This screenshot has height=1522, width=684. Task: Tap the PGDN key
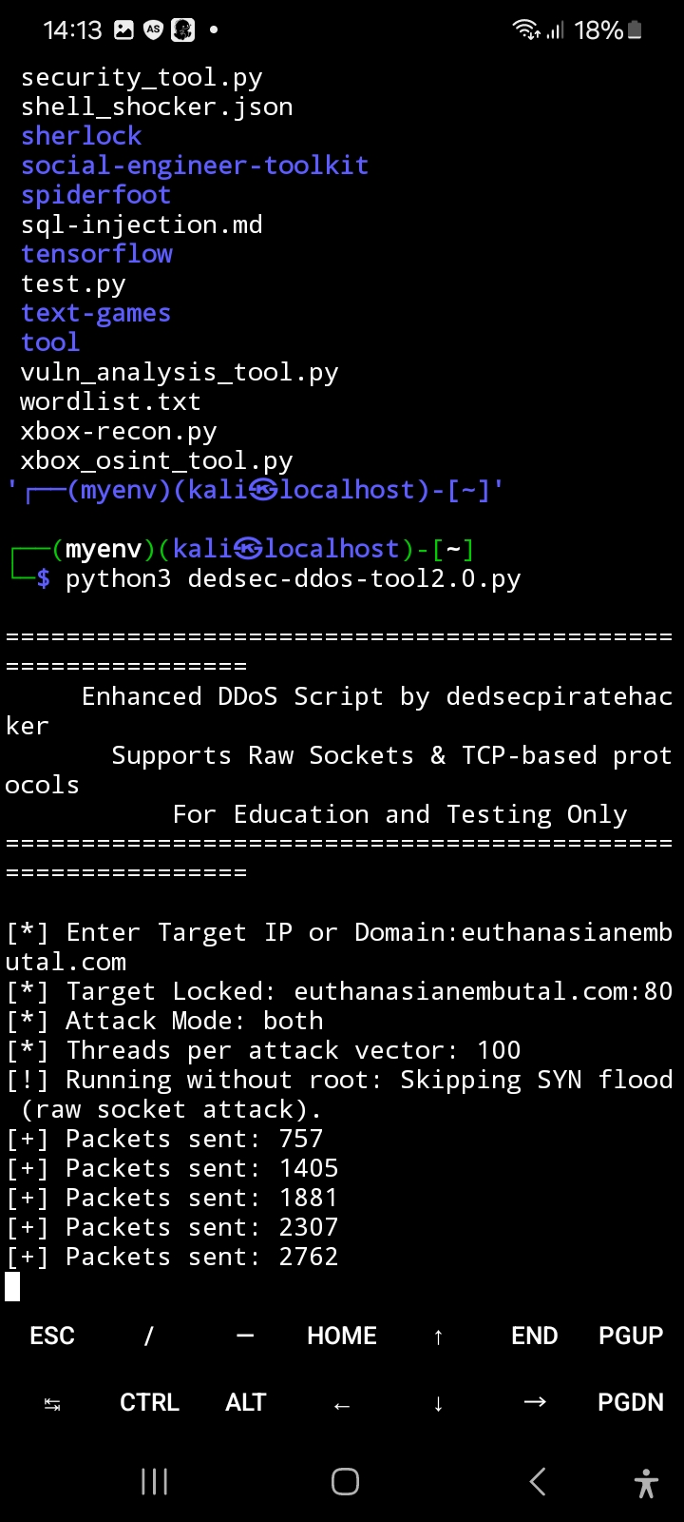coord(631,1402)
